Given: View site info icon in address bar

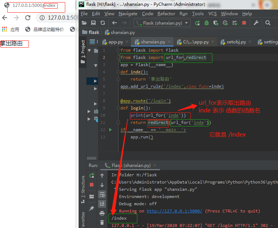Looking at the screenshot, I should point(42,18).
